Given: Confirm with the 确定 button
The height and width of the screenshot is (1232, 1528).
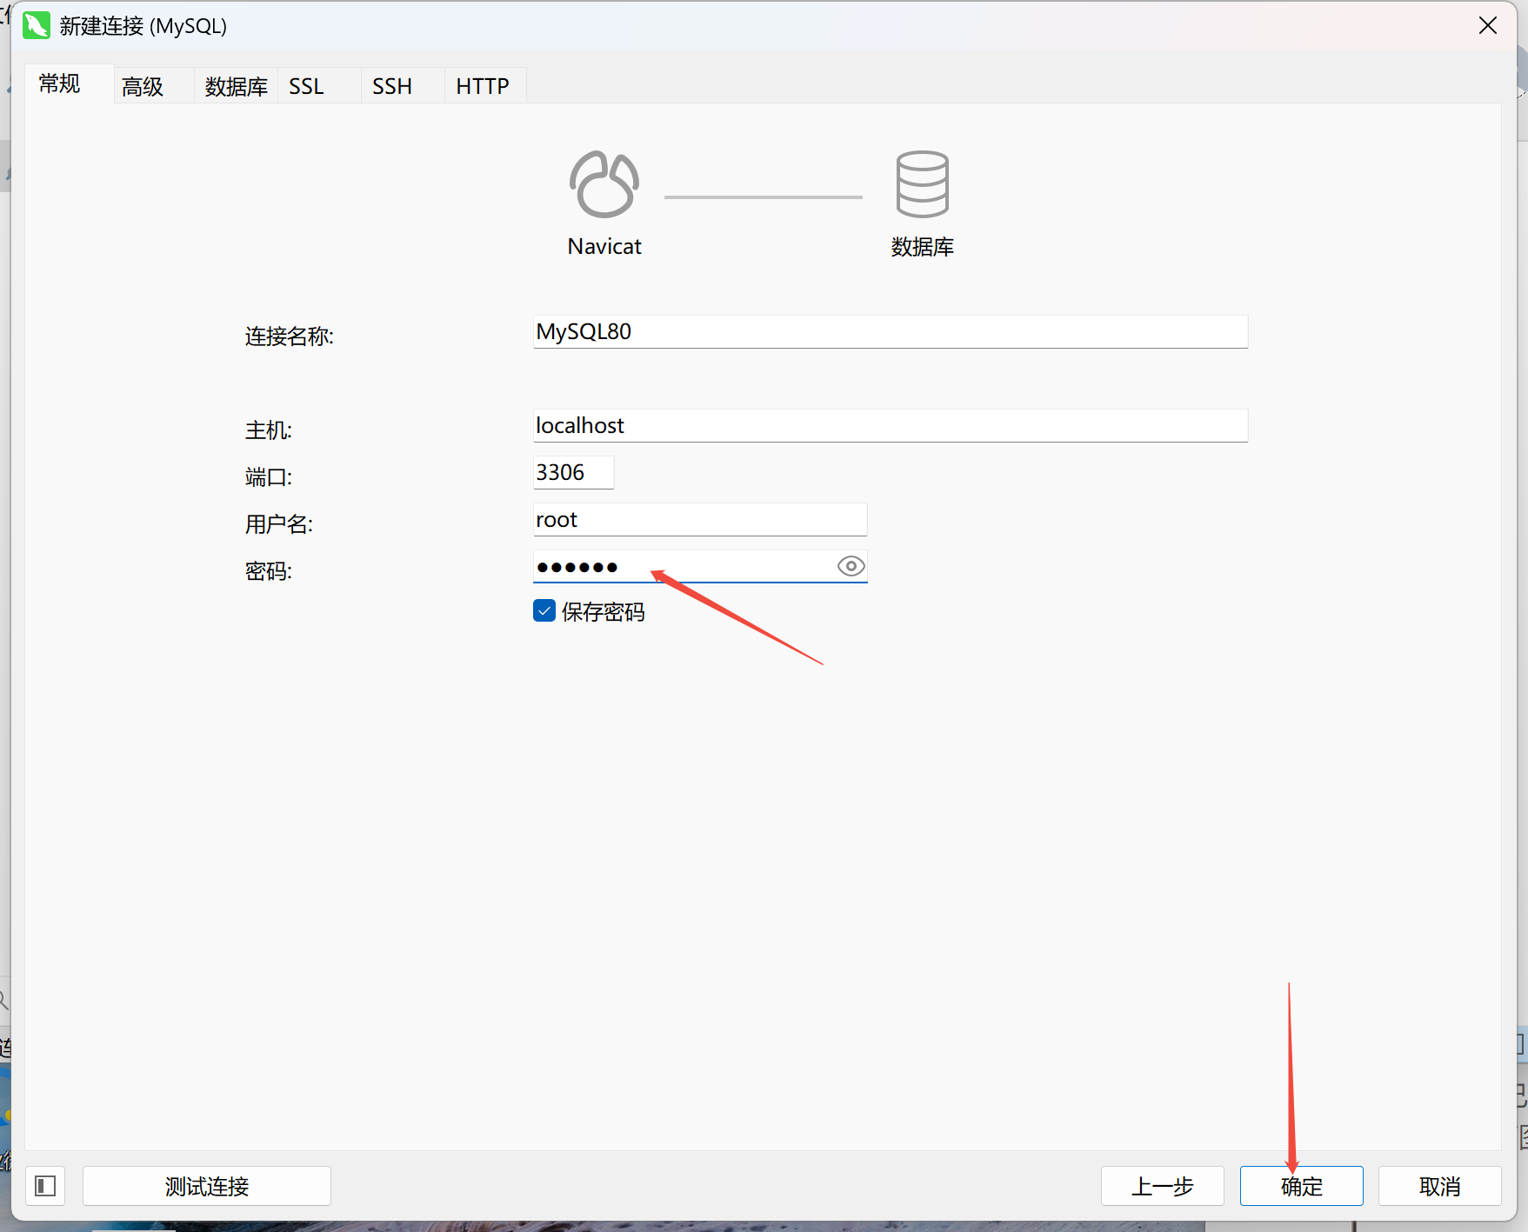Looking at the screenshot, I should click(x=1302, y=1186).
